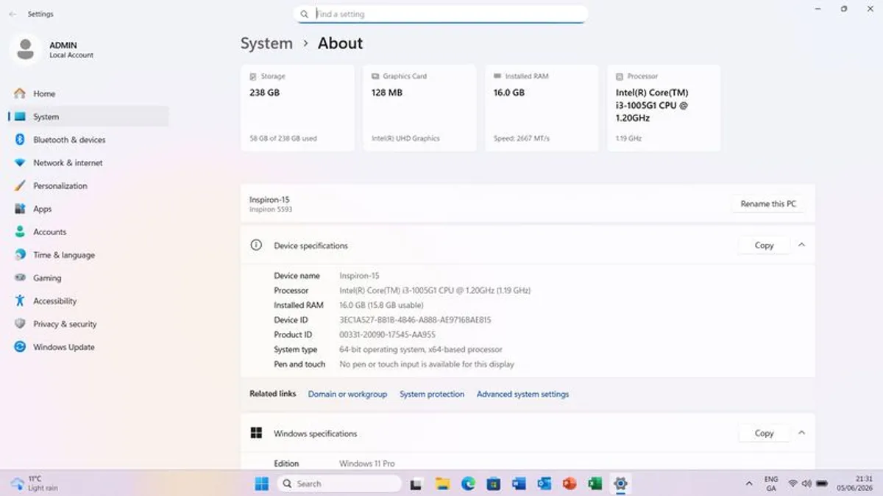Click the taskbar Search box
883x496 pixels.
click(340, 484)
